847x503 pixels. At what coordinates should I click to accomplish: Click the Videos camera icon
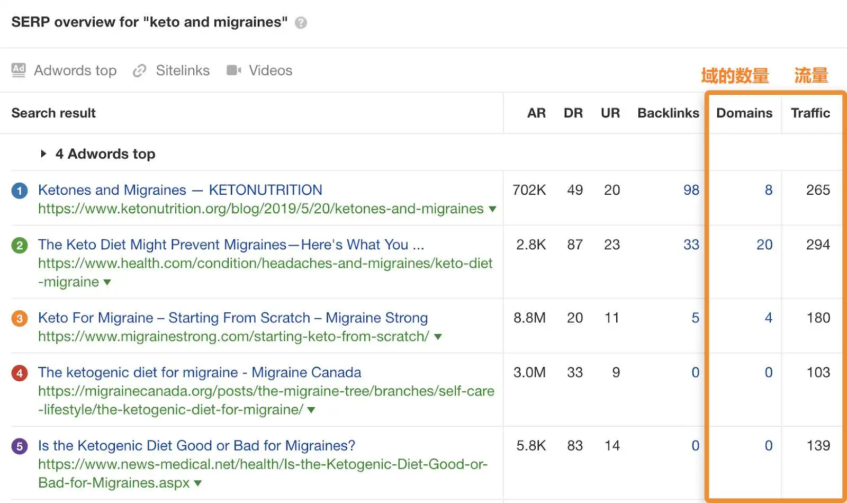[233, 70]
